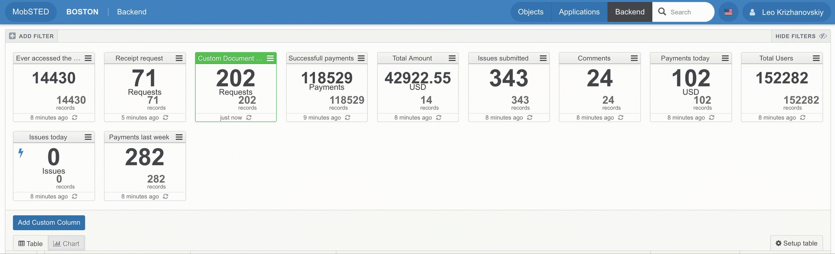Switch to Chart view
The image size is (835, 254).
[x=66, y=244]
